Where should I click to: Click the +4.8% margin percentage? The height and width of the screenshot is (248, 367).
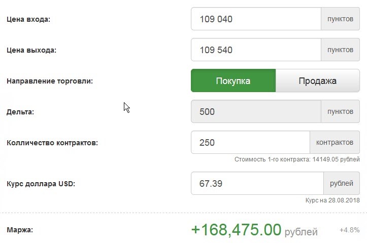pos(349,230)
